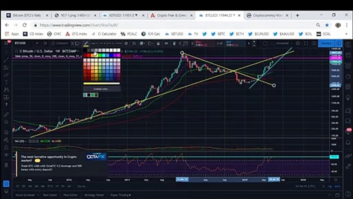Toggle lock all drawings in left sidebar
353x199 pixels.
pyautogui.click(x=6, y=147)
